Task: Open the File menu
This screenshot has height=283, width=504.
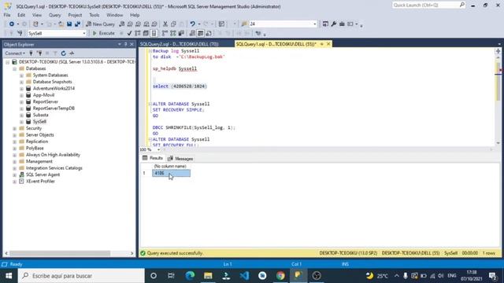Action: [7, 15]
